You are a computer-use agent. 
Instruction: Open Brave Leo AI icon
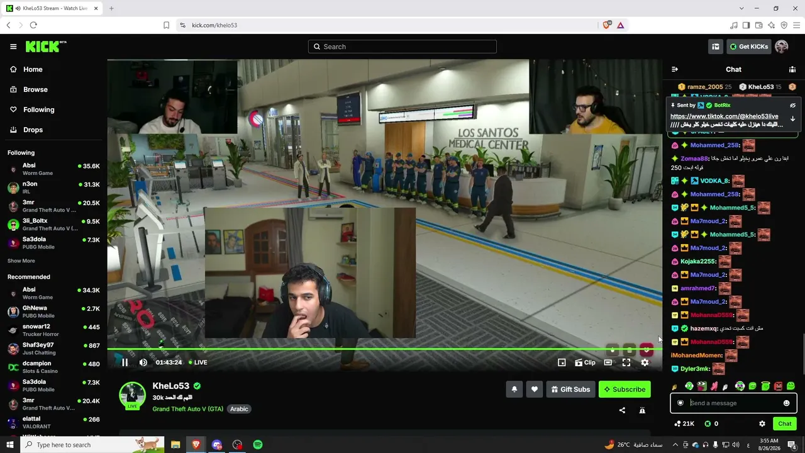772,25
